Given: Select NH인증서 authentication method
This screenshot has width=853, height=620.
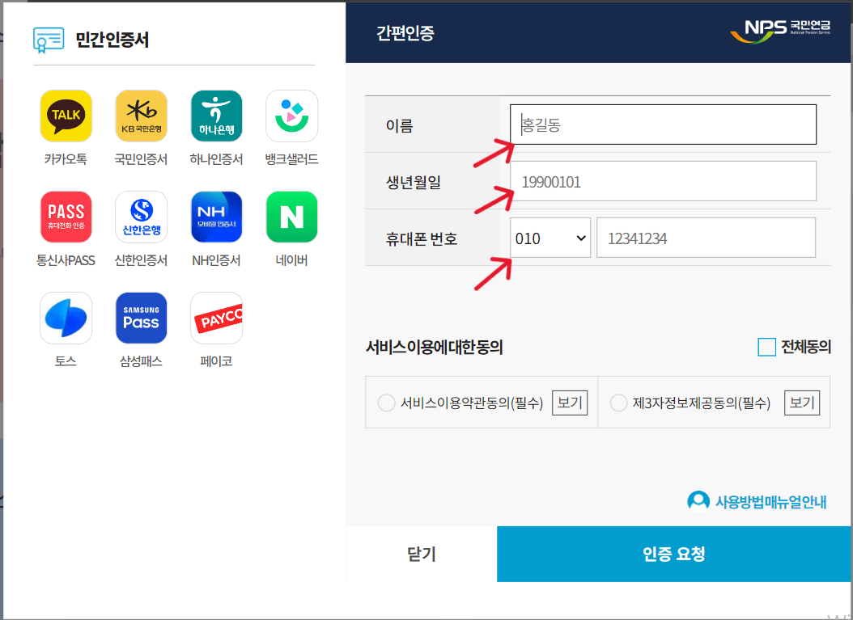Looking at the screenshot, I should (x=216, y=217).
